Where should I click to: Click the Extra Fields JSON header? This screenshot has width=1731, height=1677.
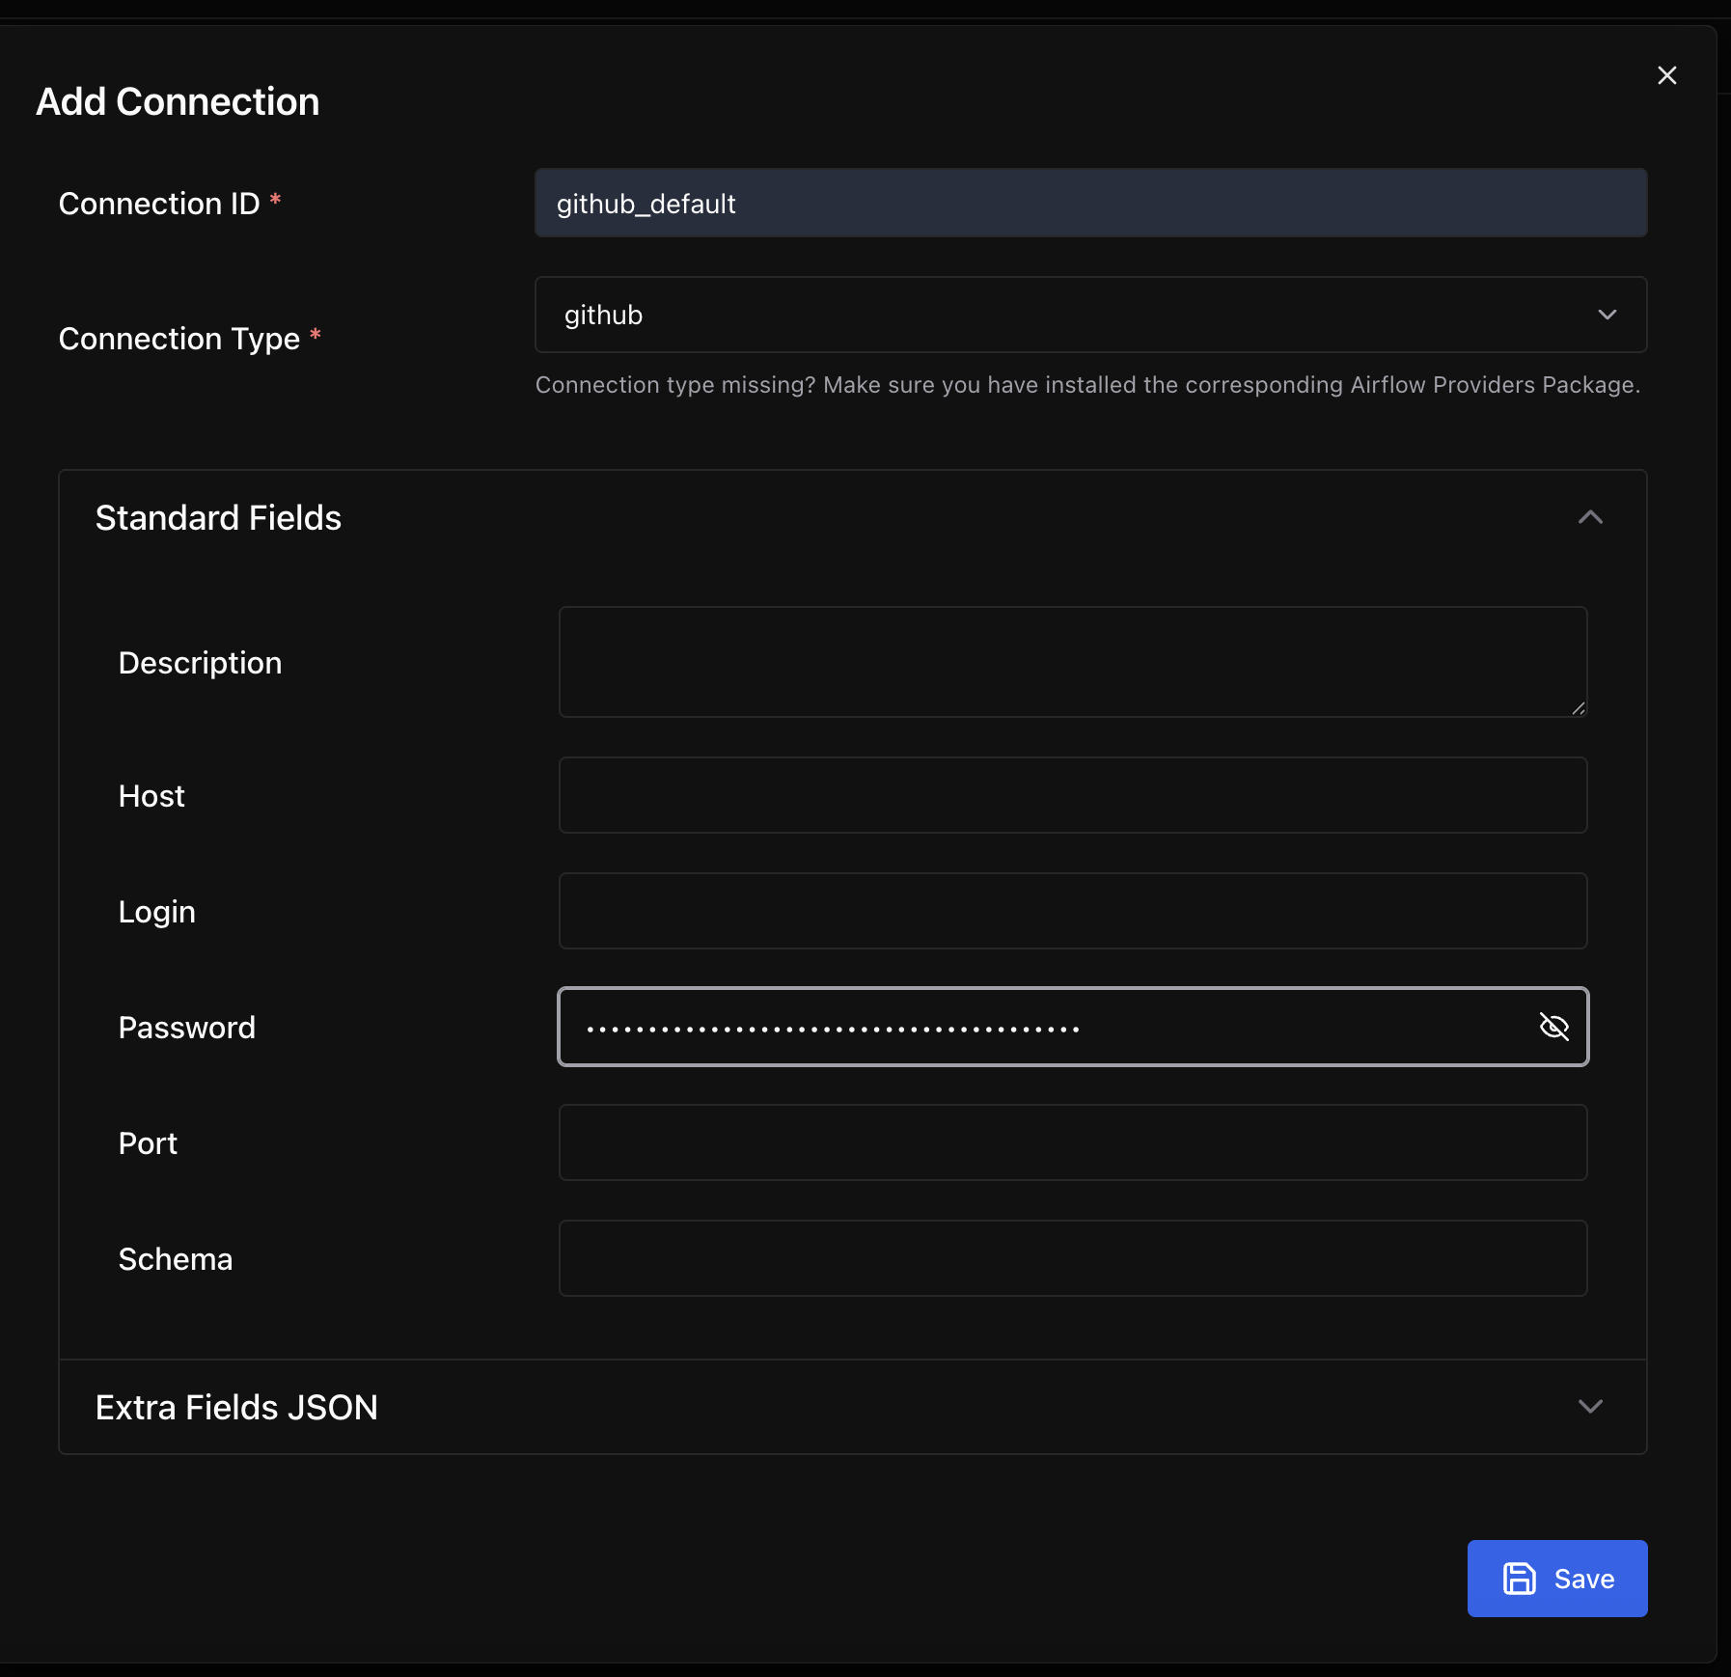(x=236, y=1407)
